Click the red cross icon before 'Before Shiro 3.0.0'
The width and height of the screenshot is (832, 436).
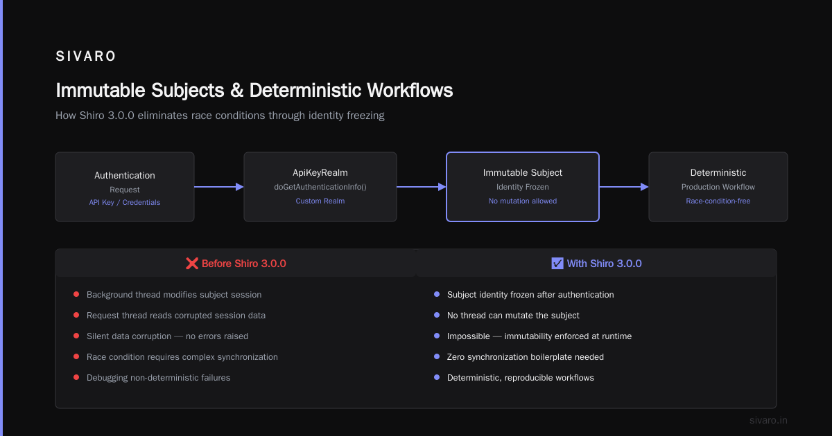coord(192,264)
